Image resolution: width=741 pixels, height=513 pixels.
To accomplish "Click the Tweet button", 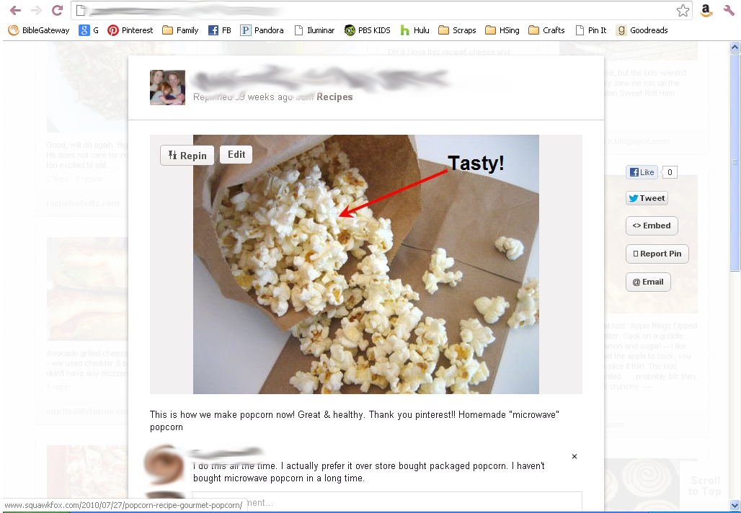I will tap(647, 198).
